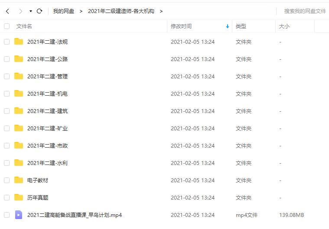
Task: Select the checkbox beside 2021年二建-建筑
Action: 7,111
